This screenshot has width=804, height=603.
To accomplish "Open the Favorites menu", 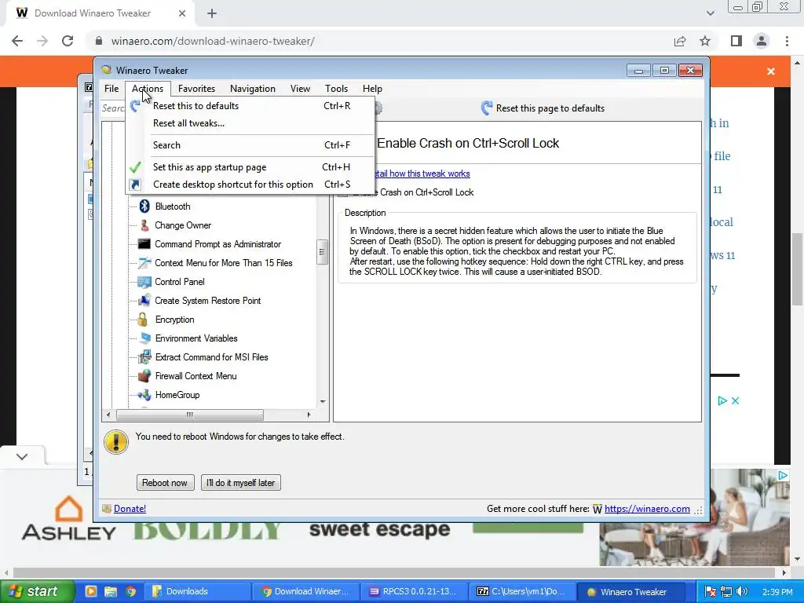I will (x=196, y=89).
